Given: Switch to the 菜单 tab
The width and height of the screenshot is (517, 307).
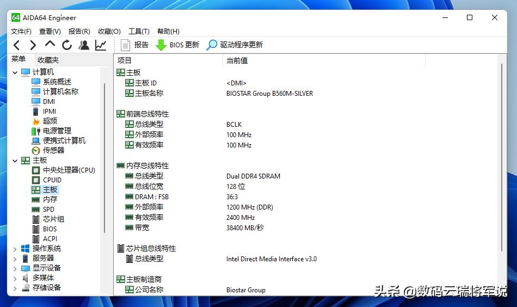Looking at the screenshot, I should coord(19,59).
